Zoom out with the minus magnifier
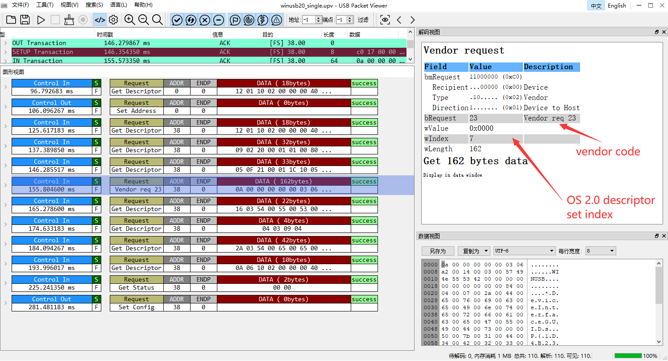Viewport: 668px width, 361px height. (144, 20)
